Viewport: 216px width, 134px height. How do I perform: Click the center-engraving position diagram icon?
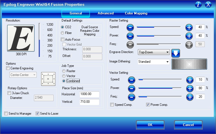tap(48, 79)
